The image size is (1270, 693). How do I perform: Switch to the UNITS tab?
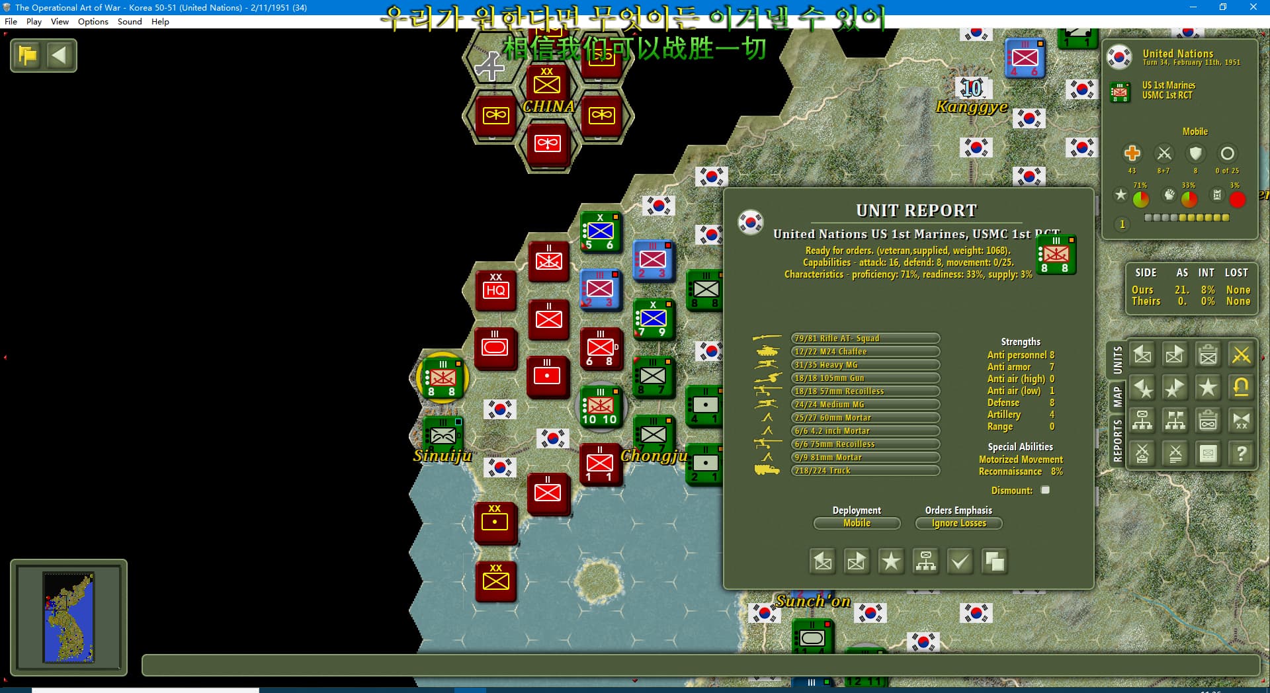(1117, 360)
